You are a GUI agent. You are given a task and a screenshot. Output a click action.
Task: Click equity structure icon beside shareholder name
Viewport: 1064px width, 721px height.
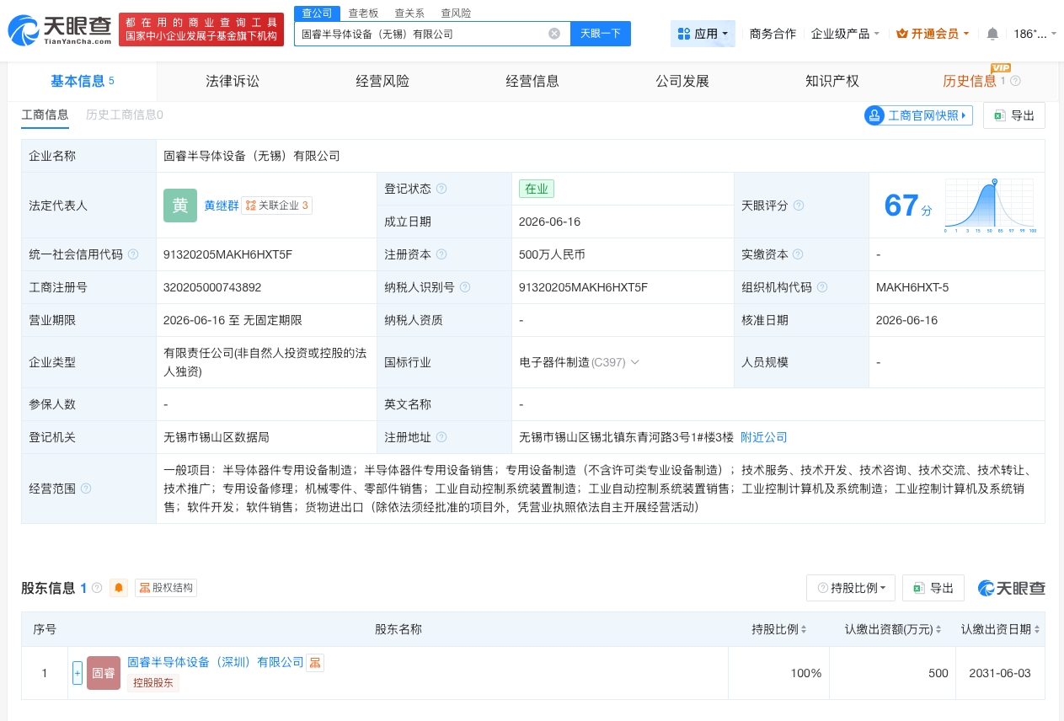point(315,663)
